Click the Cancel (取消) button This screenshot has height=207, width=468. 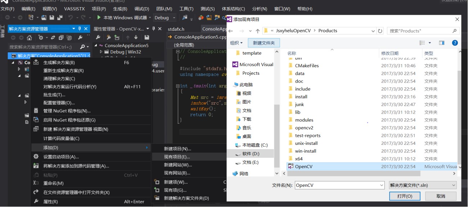[441, 196]
